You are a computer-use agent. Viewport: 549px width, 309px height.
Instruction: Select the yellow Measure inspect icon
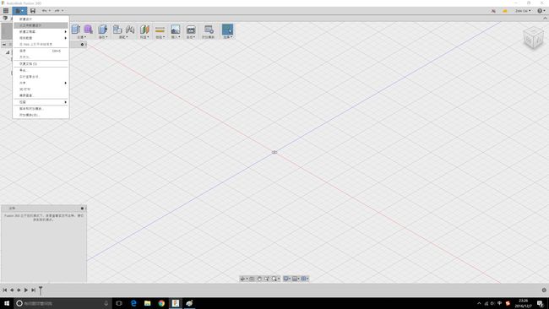[160, 30]
